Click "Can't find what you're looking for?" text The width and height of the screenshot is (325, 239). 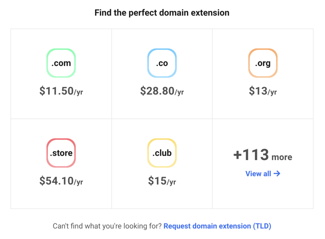pyautogui.click(x=107, y=226)
